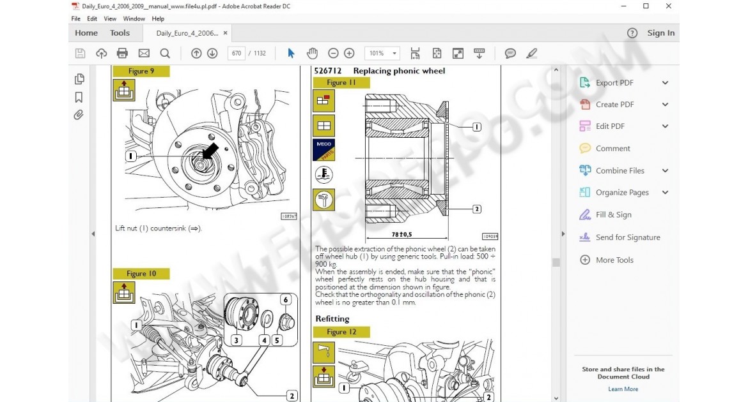Expand the Edit PDF chevron

click(x=665, y=126)
